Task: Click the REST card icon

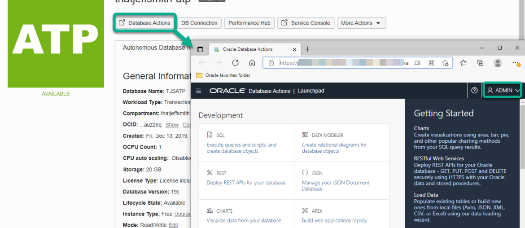Action: click(x=210, y=173)
